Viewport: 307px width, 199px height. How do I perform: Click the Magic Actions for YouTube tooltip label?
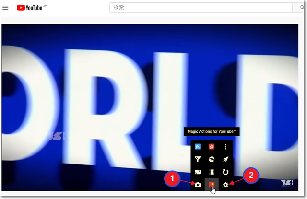pyautogui.click(x=211, y=132)
